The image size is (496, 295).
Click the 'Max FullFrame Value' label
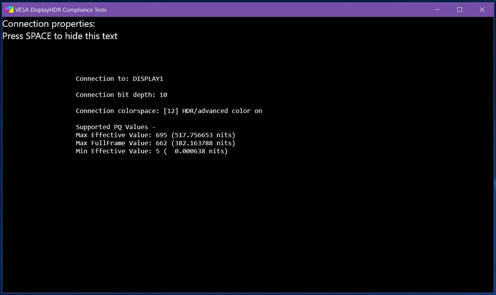pos(114,143)
